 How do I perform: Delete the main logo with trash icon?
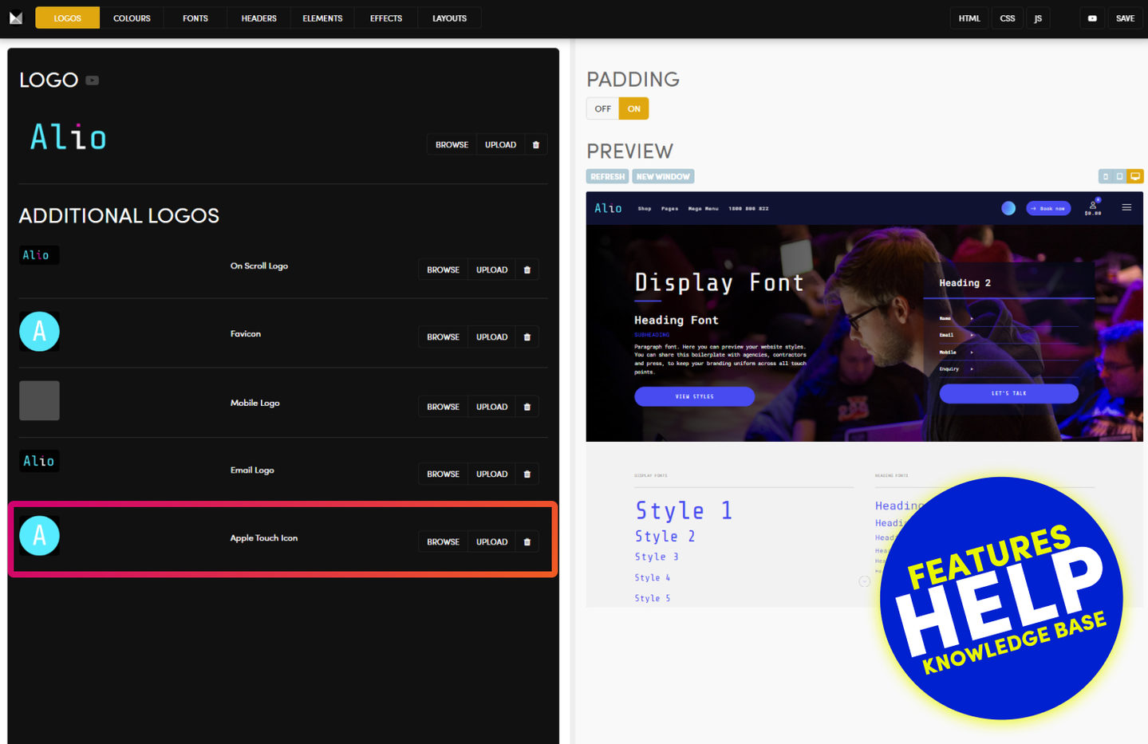pos(535,145)
